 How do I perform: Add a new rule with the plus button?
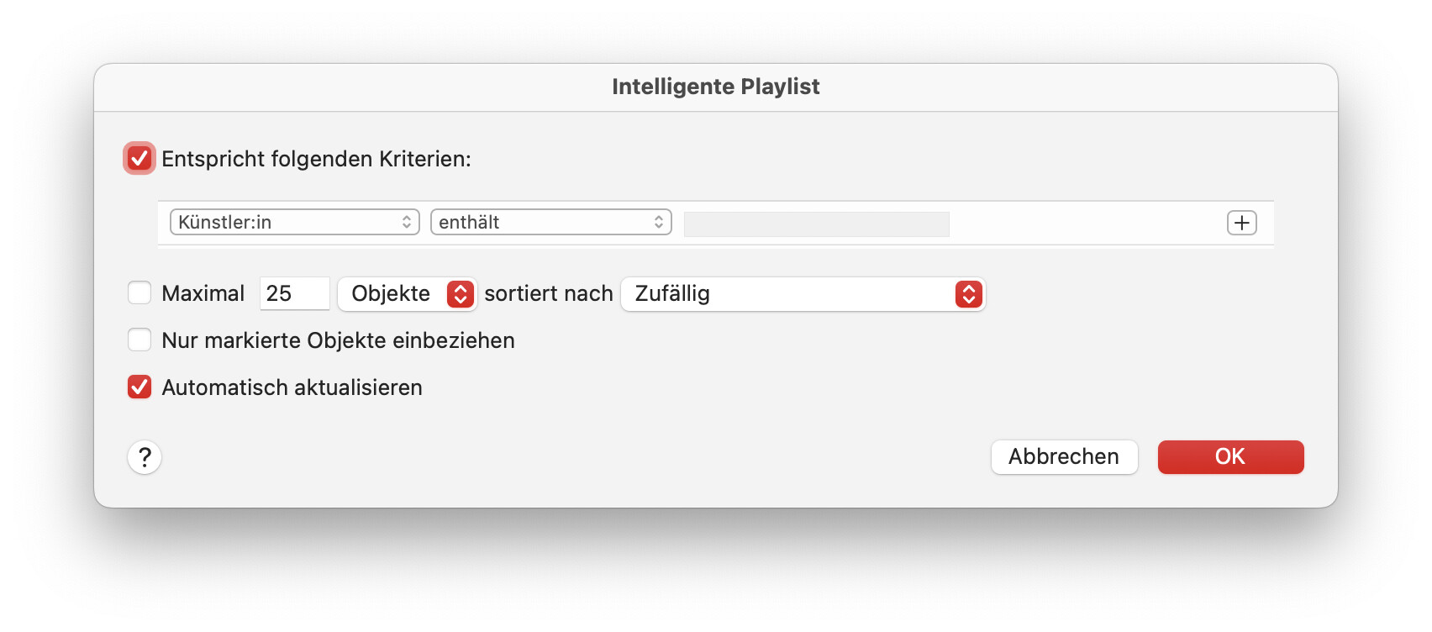click(1241, 223)
